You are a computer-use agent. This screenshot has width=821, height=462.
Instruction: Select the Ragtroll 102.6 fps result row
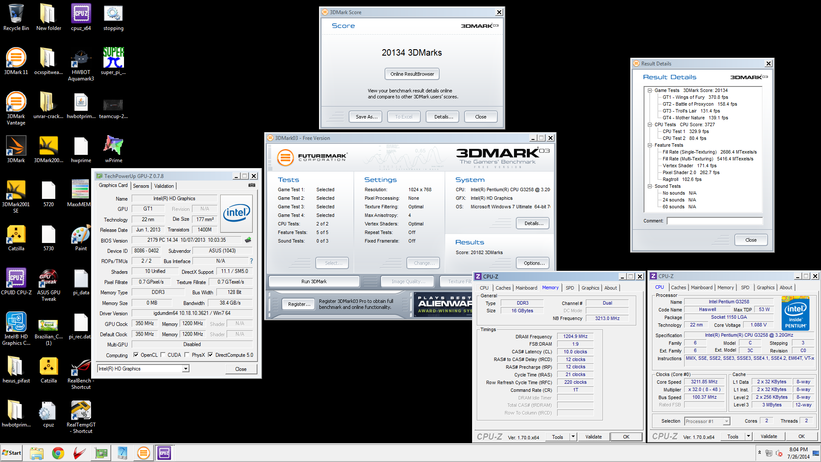[682, 179]
